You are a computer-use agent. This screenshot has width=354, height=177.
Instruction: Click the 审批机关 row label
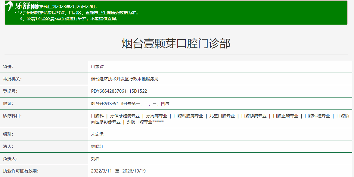point(12,79)
